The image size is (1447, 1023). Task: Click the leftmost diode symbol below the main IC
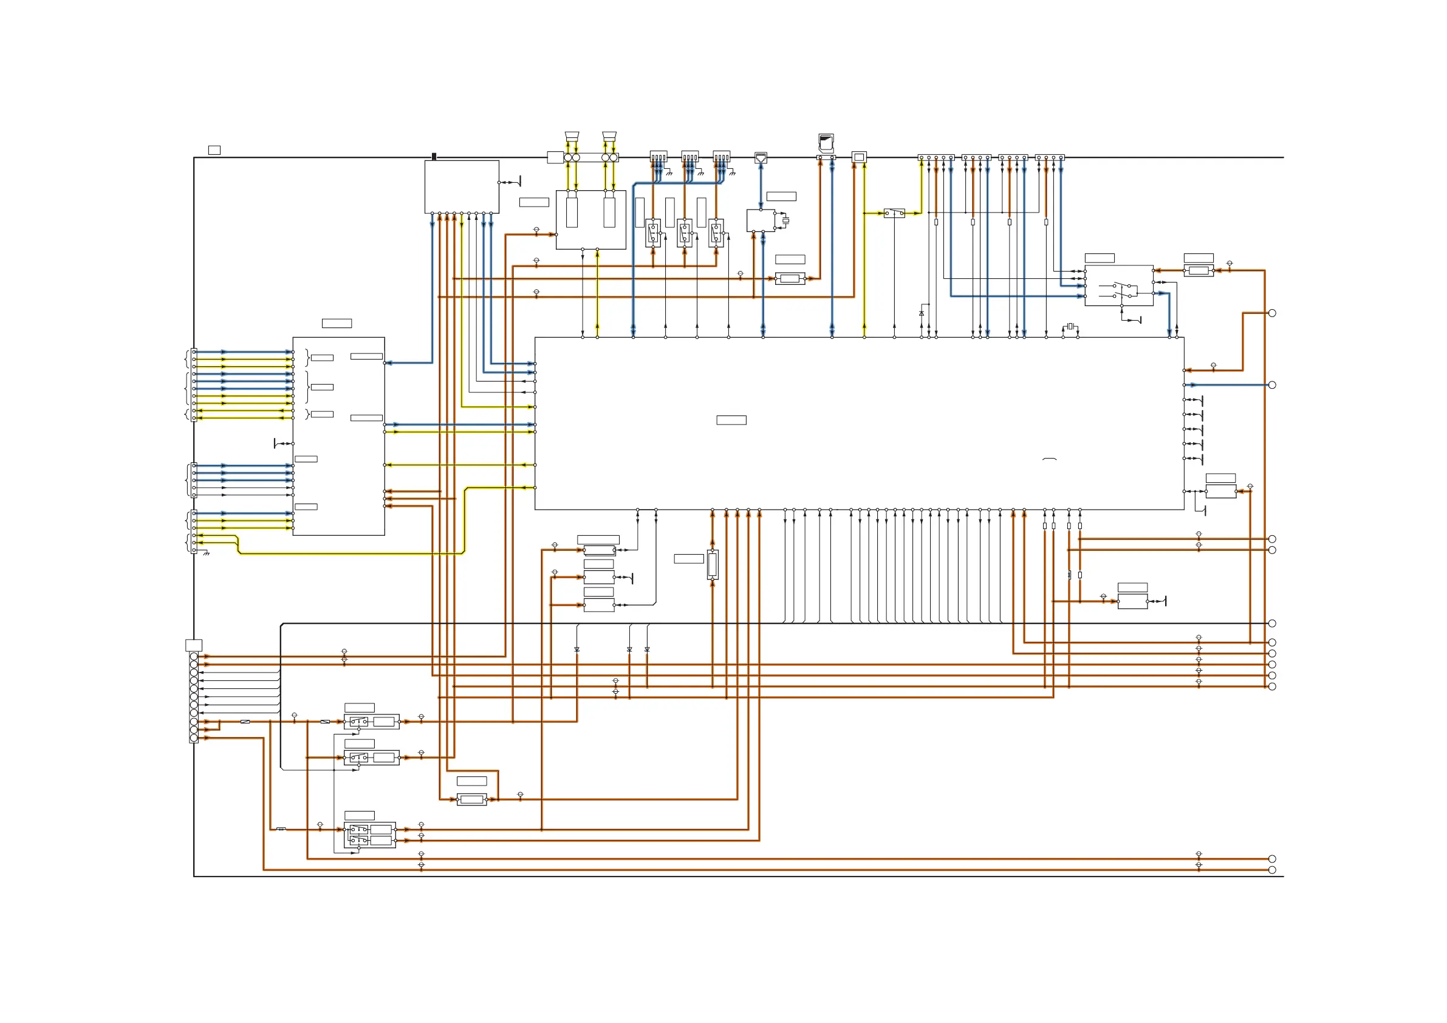tap(576, 649)
